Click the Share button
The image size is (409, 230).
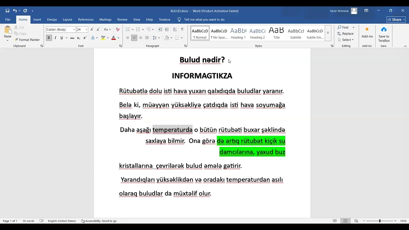[x=396, y=19]
